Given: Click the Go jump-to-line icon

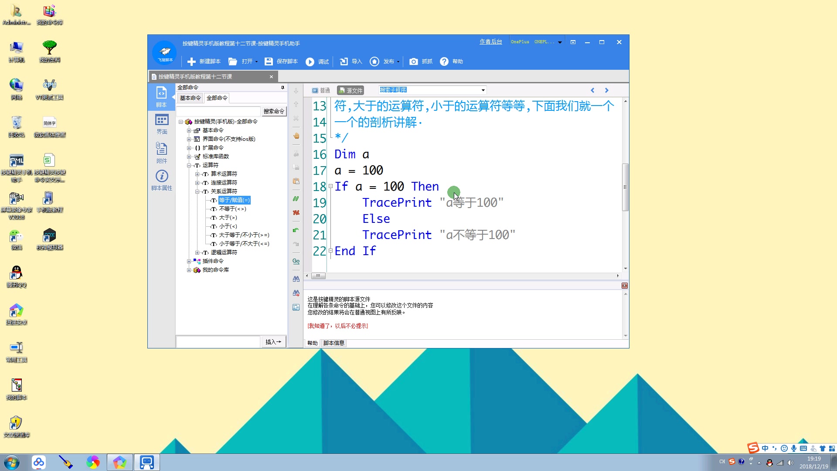Looking at the screenshot, I should (x=296, y=261).
